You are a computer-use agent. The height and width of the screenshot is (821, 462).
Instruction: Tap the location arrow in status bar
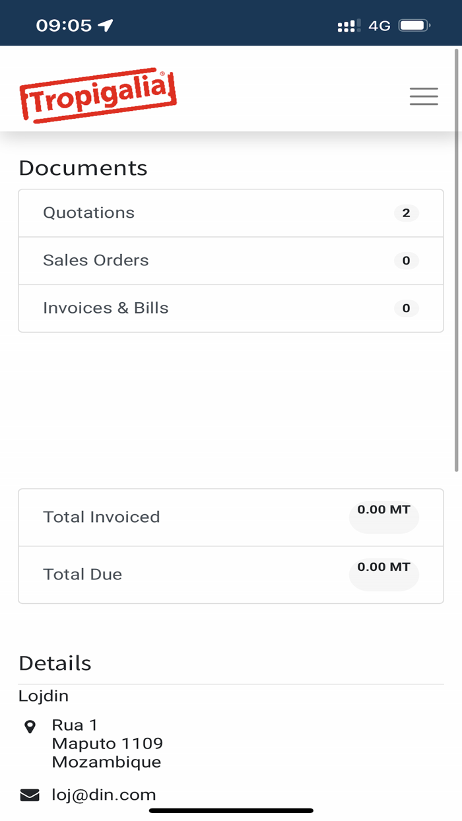106,26
